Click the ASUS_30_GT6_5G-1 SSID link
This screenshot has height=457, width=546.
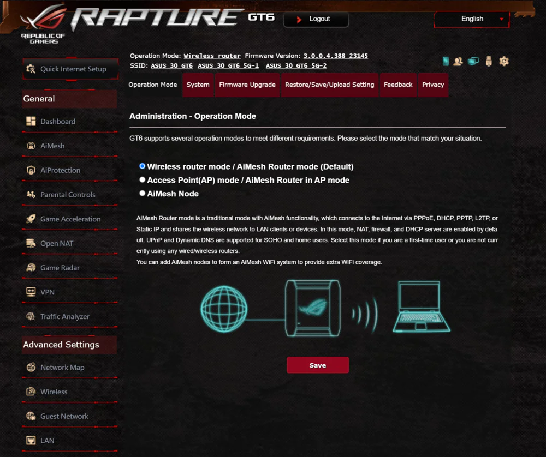tap(228, 66)
